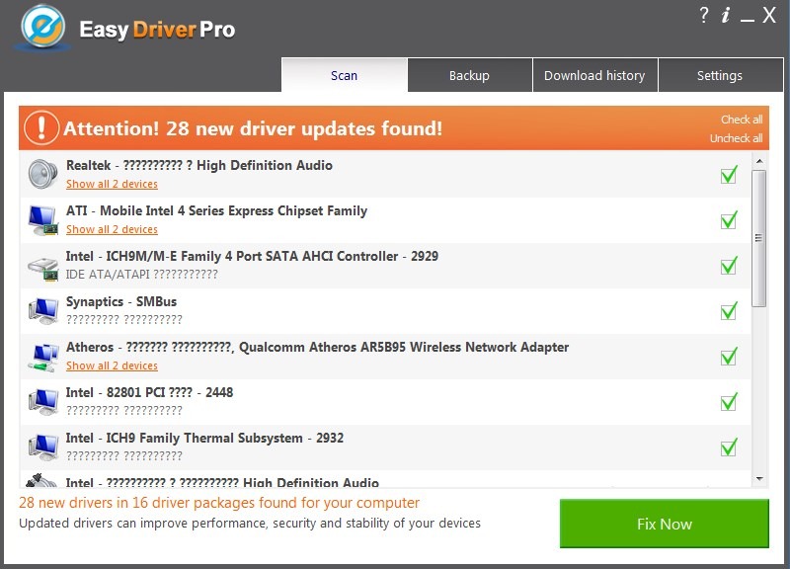Click the scroll up arrow of driver list

(759, 161)
